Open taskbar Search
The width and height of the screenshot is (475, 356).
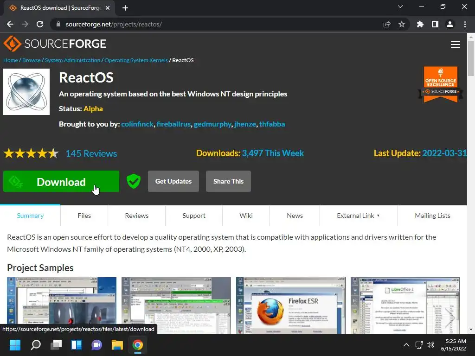[x=36, y=345]
